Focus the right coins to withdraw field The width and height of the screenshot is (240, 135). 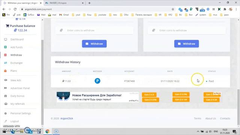click(x=186, y=30)
